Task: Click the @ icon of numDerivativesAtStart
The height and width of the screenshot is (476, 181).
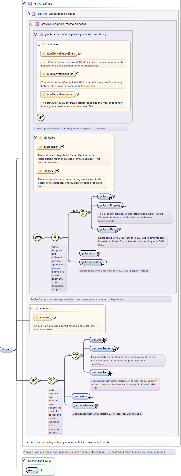Action: [44, 54]
